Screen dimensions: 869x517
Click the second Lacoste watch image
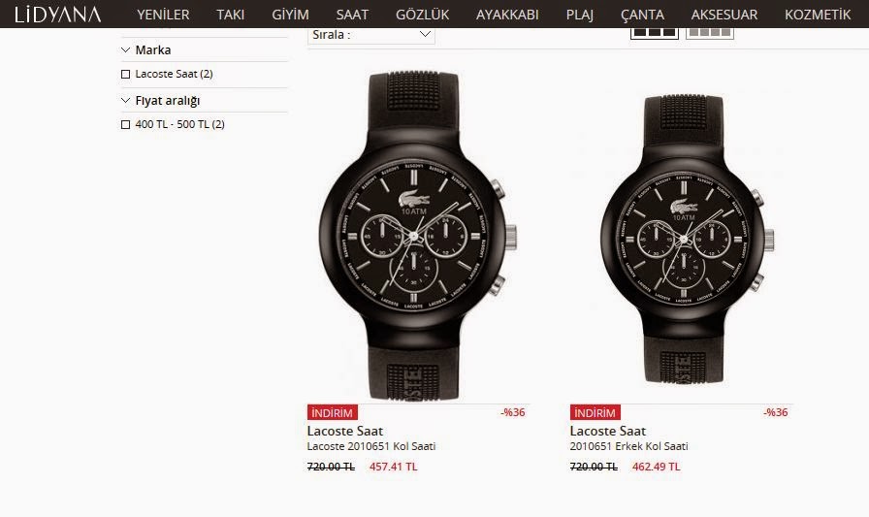click(687, 239)
